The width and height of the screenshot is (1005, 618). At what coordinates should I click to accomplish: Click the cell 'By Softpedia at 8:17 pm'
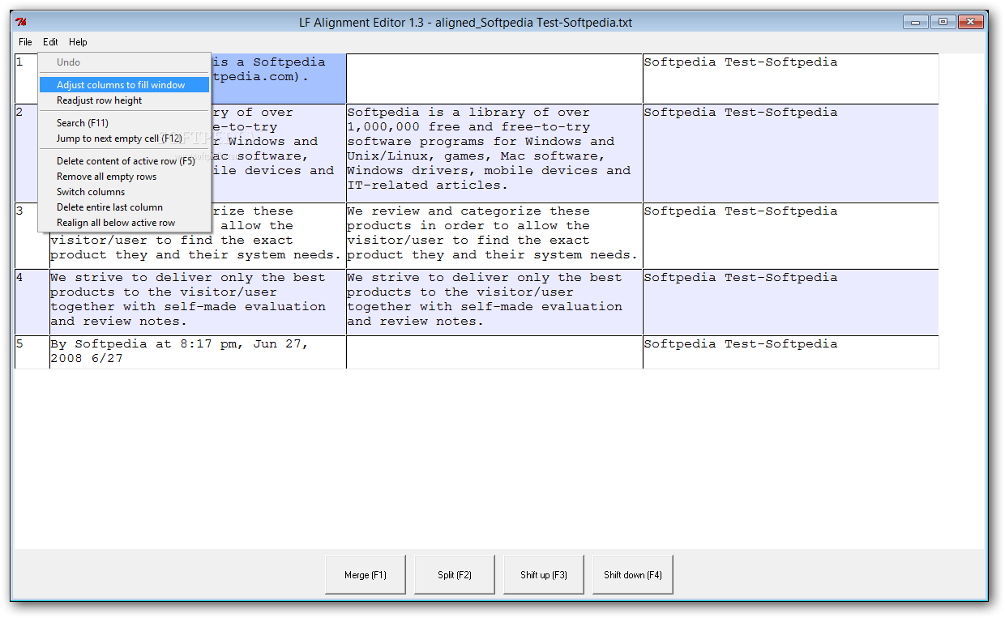pos(198,352)
